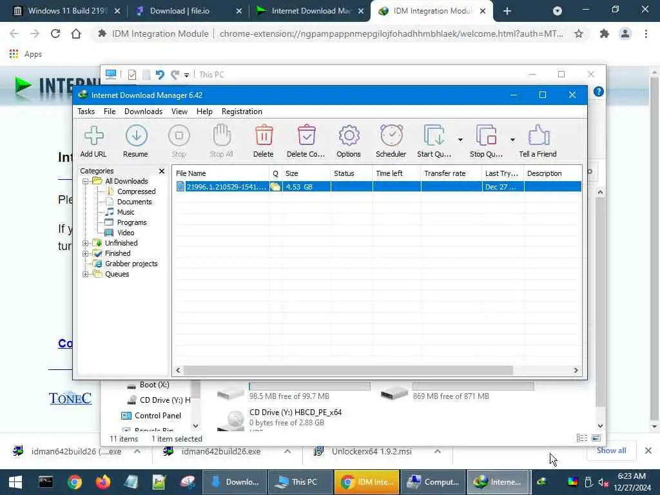Reload the page in Chrome
Screen dimensions: 660x495
coord(55,34)
